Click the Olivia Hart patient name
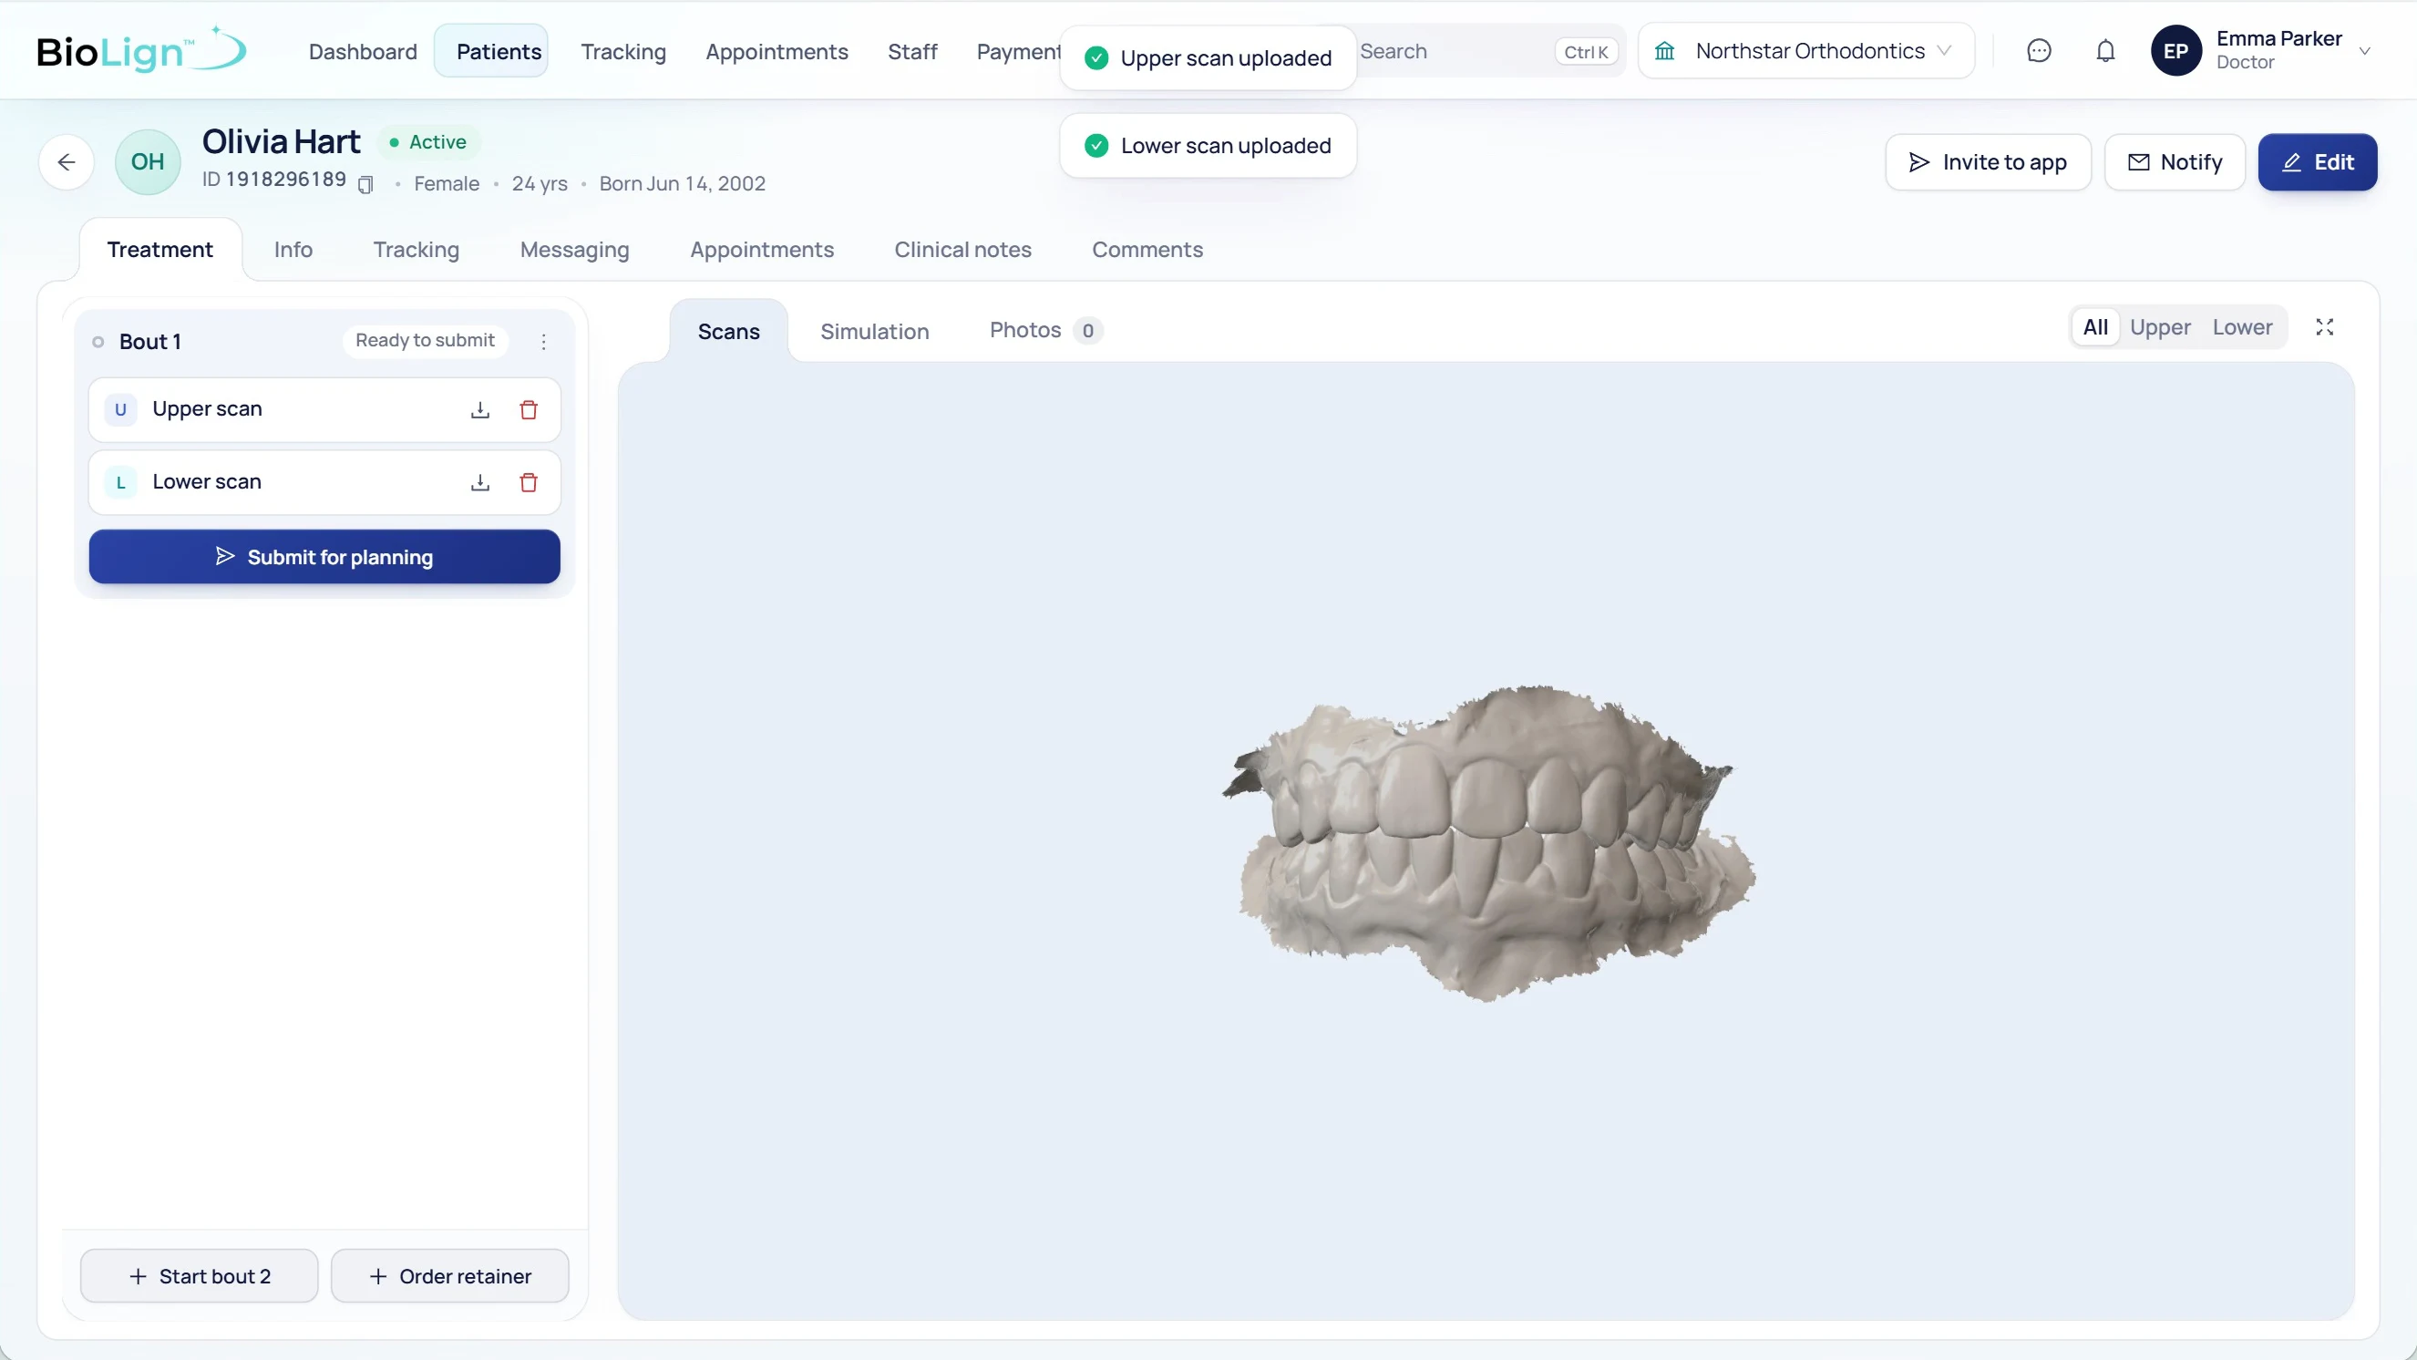 click(x=281, y=141)
